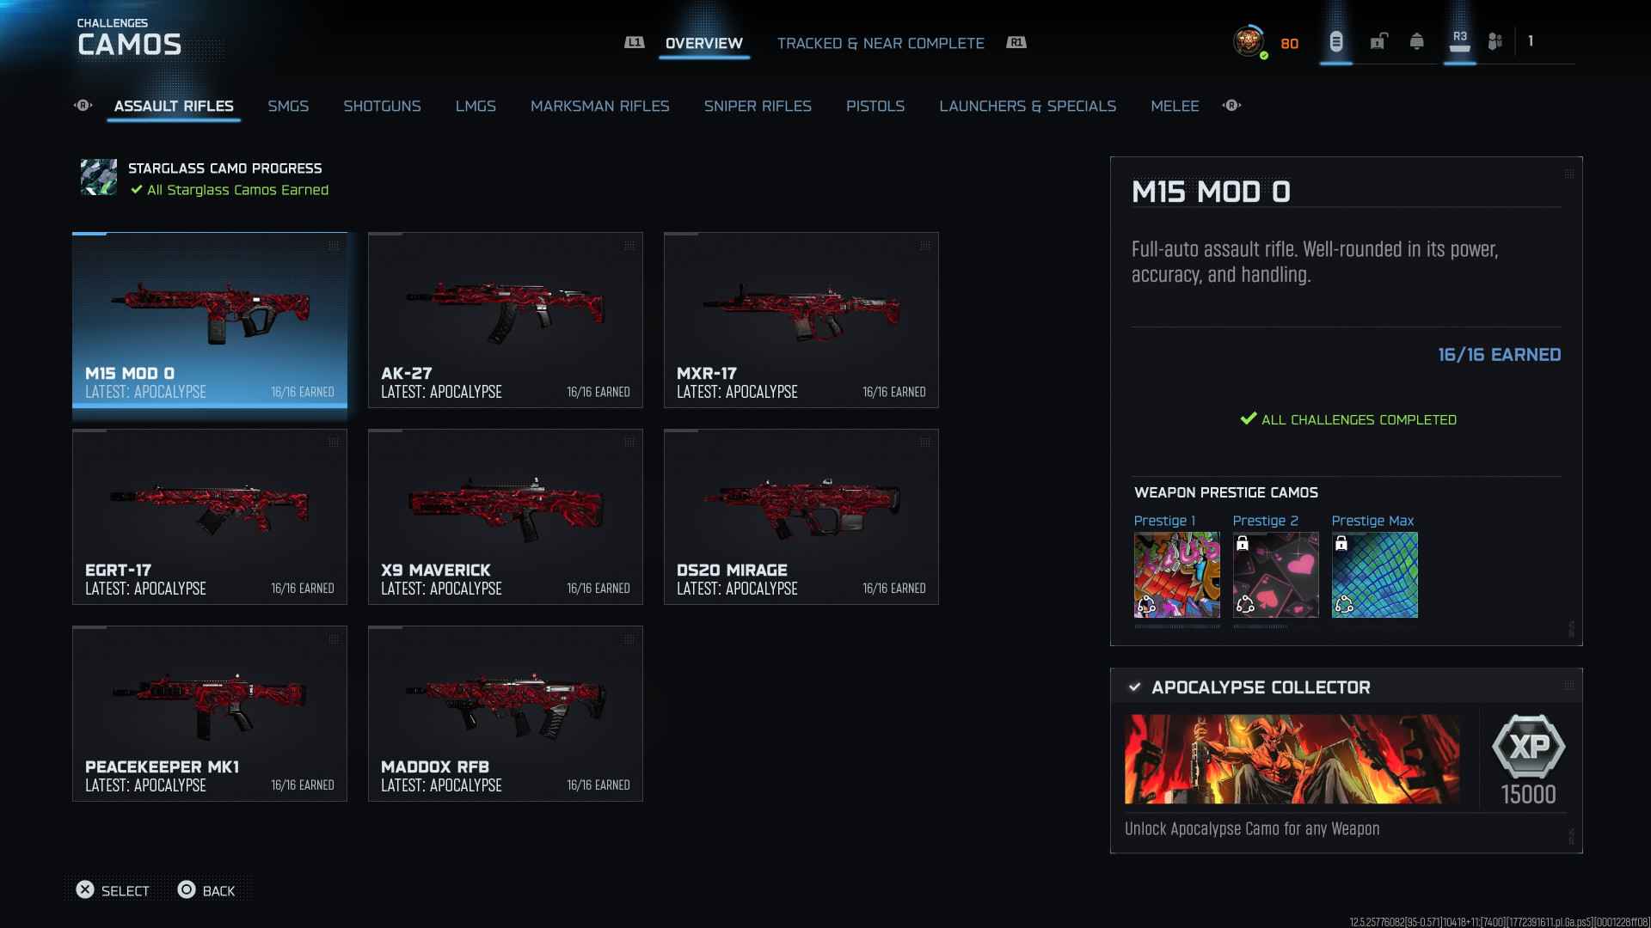Toggle the Apocalypse Collector checkmark
The height and width of the screenshot is (928, 1651).
click(x=1134, y=687)
